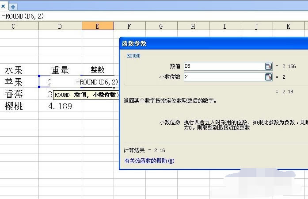
Task: Click the cell containing 整数
Action: point(98,70)
